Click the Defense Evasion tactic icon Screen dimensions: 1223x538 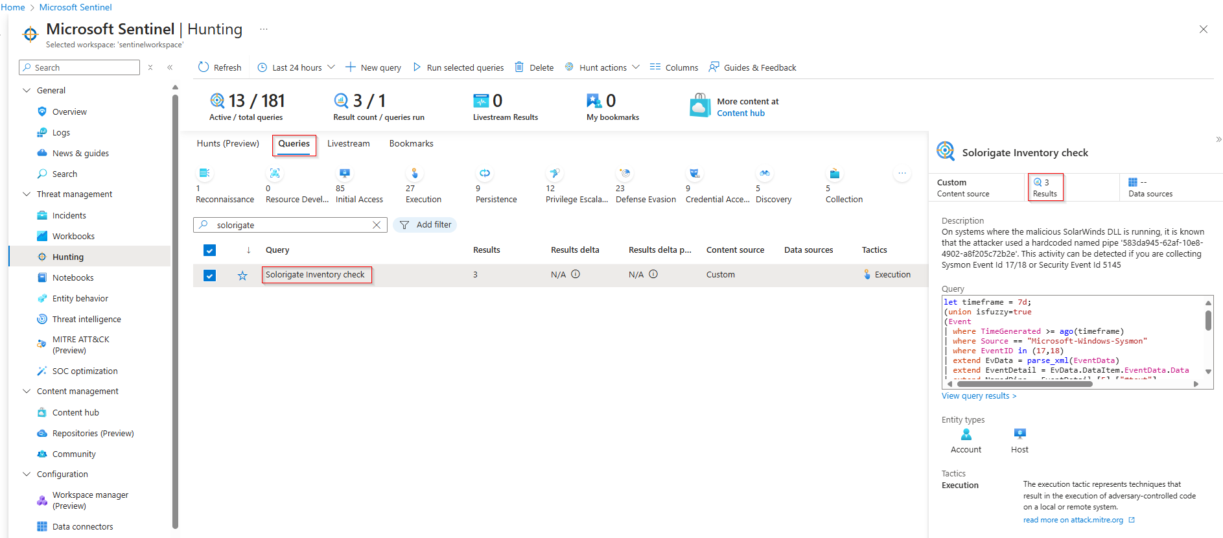[x=625, y=173]
